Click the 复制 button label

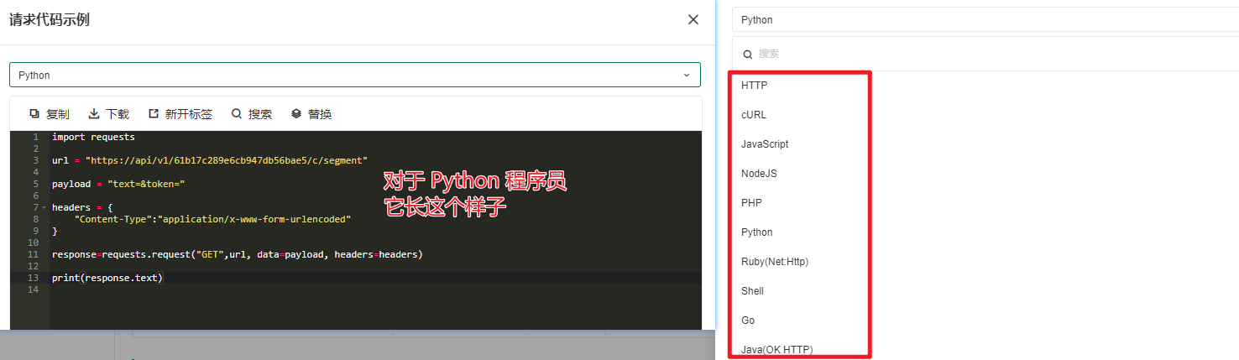(x=58, y=114)
